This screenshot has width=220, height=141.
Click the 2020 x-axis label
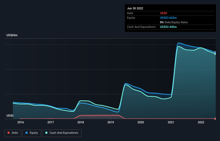point(141,122)
